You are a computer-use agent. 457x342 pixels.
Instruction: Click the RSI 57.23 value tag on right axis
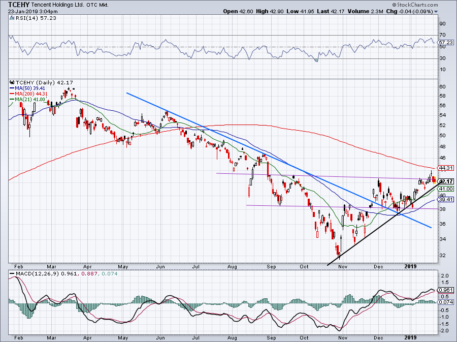(x=446, y=43)
